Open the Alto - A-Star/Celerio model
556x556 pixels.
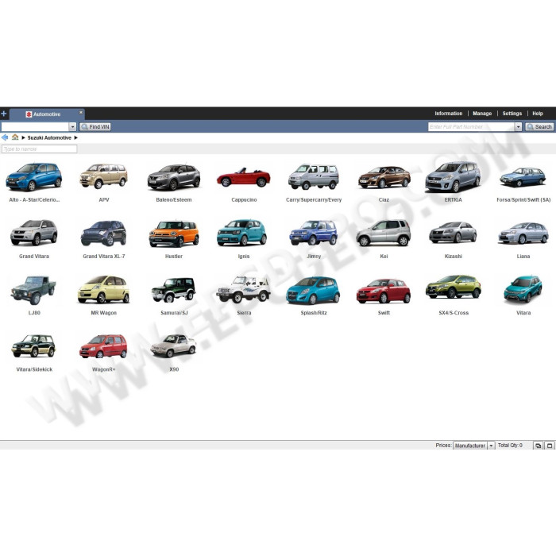click(34, 182)
